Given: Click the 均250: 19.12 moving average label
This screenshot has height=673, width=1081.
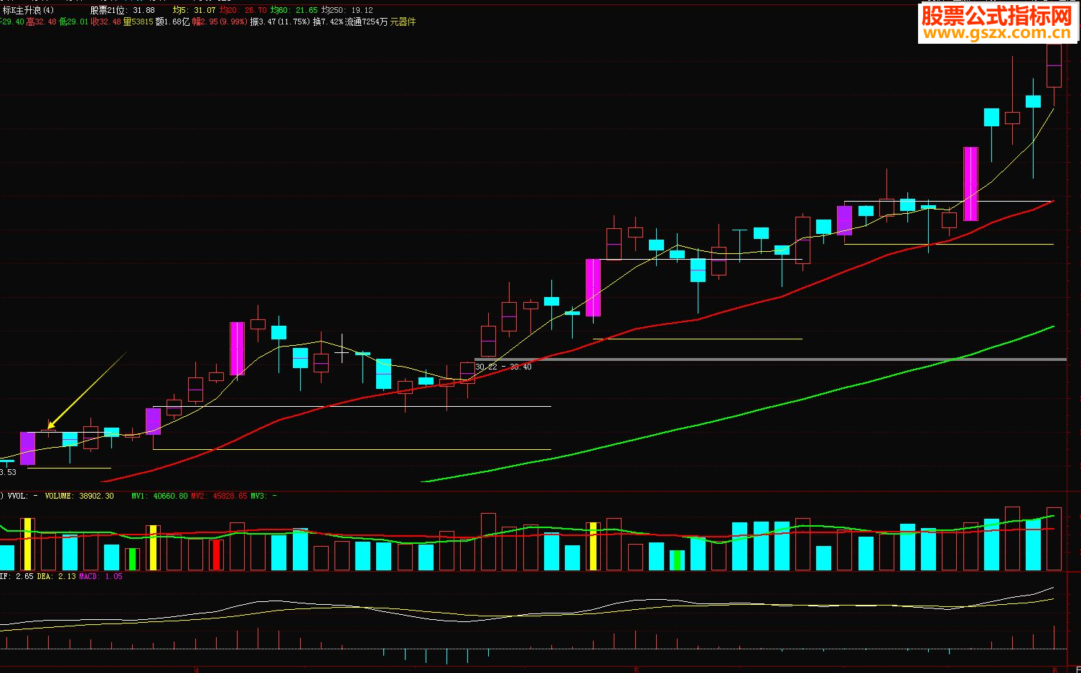Looking at the screenshot, I should click(347, 10).
